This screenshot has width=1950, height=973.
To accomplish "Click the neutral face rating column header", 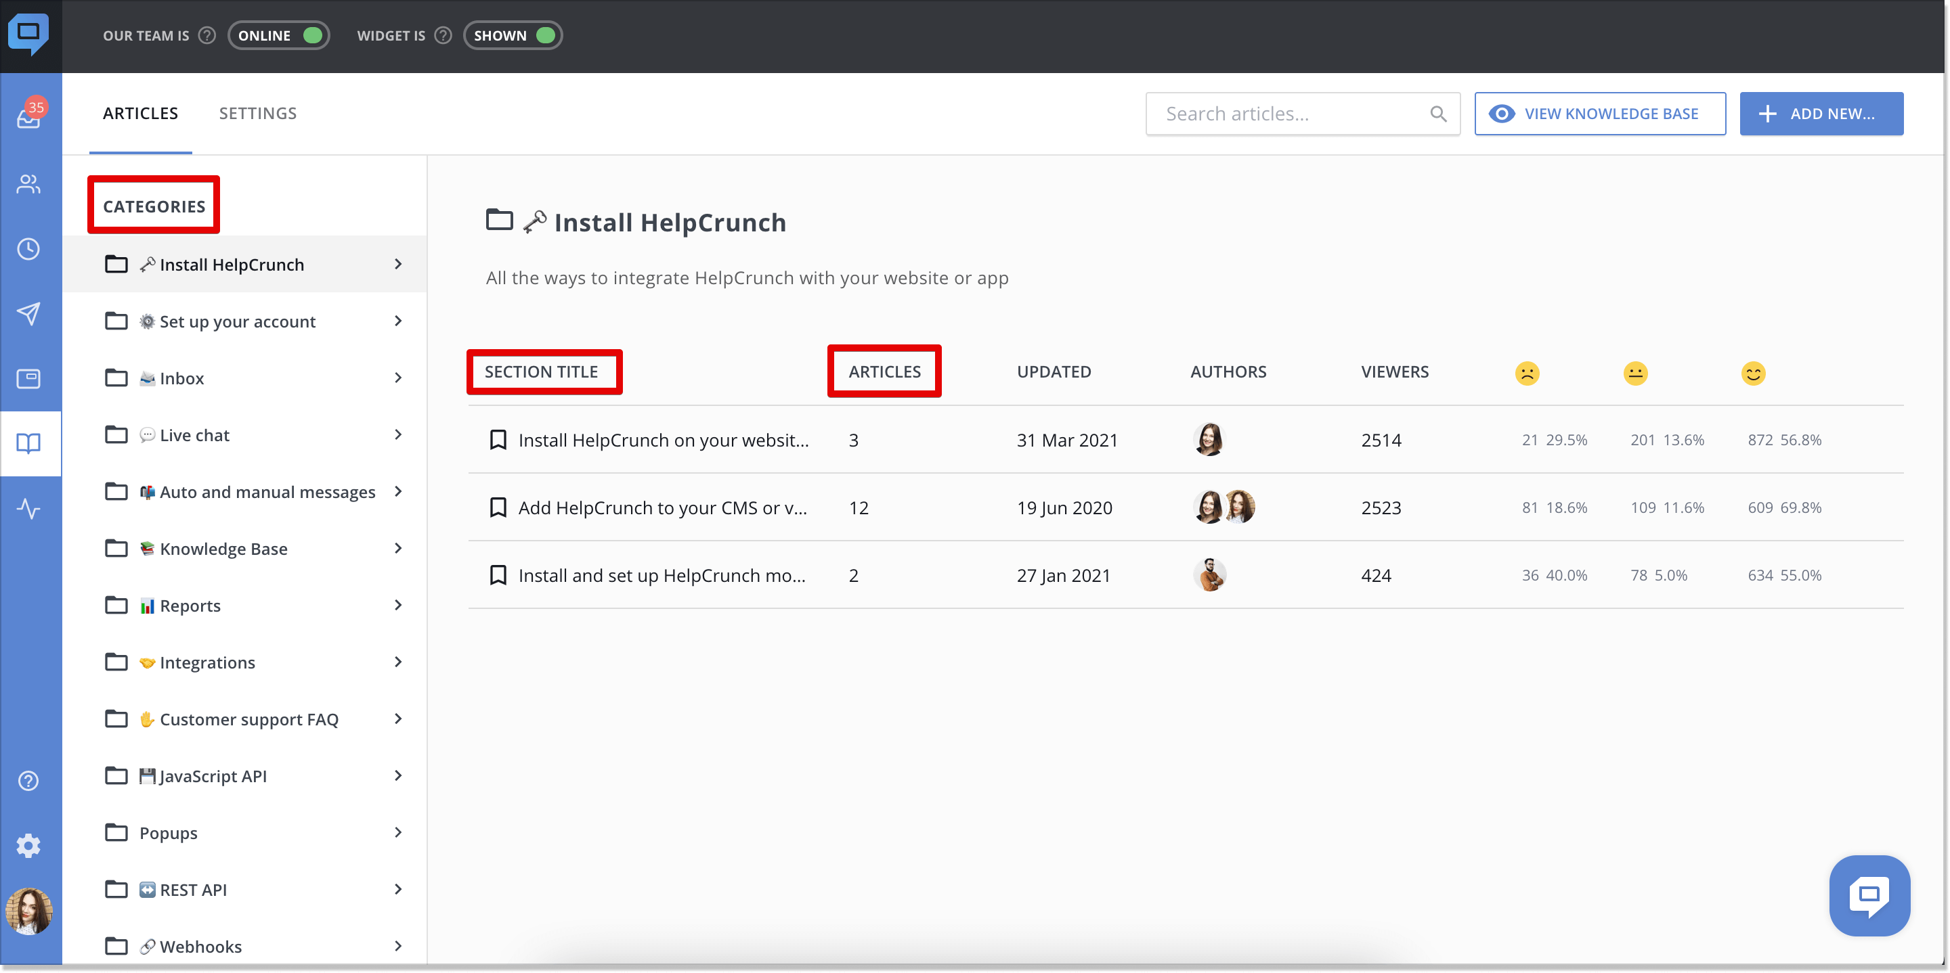I will 1635,373.
